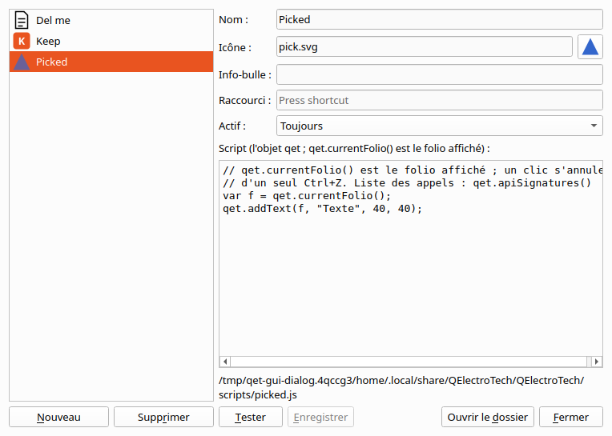Click the Raccourci Press shortcut field

coord(440,100)
